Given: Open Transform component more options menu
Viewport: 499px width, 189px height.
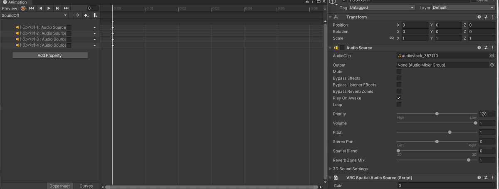Looking at the screenshot, I should [492, 17].
